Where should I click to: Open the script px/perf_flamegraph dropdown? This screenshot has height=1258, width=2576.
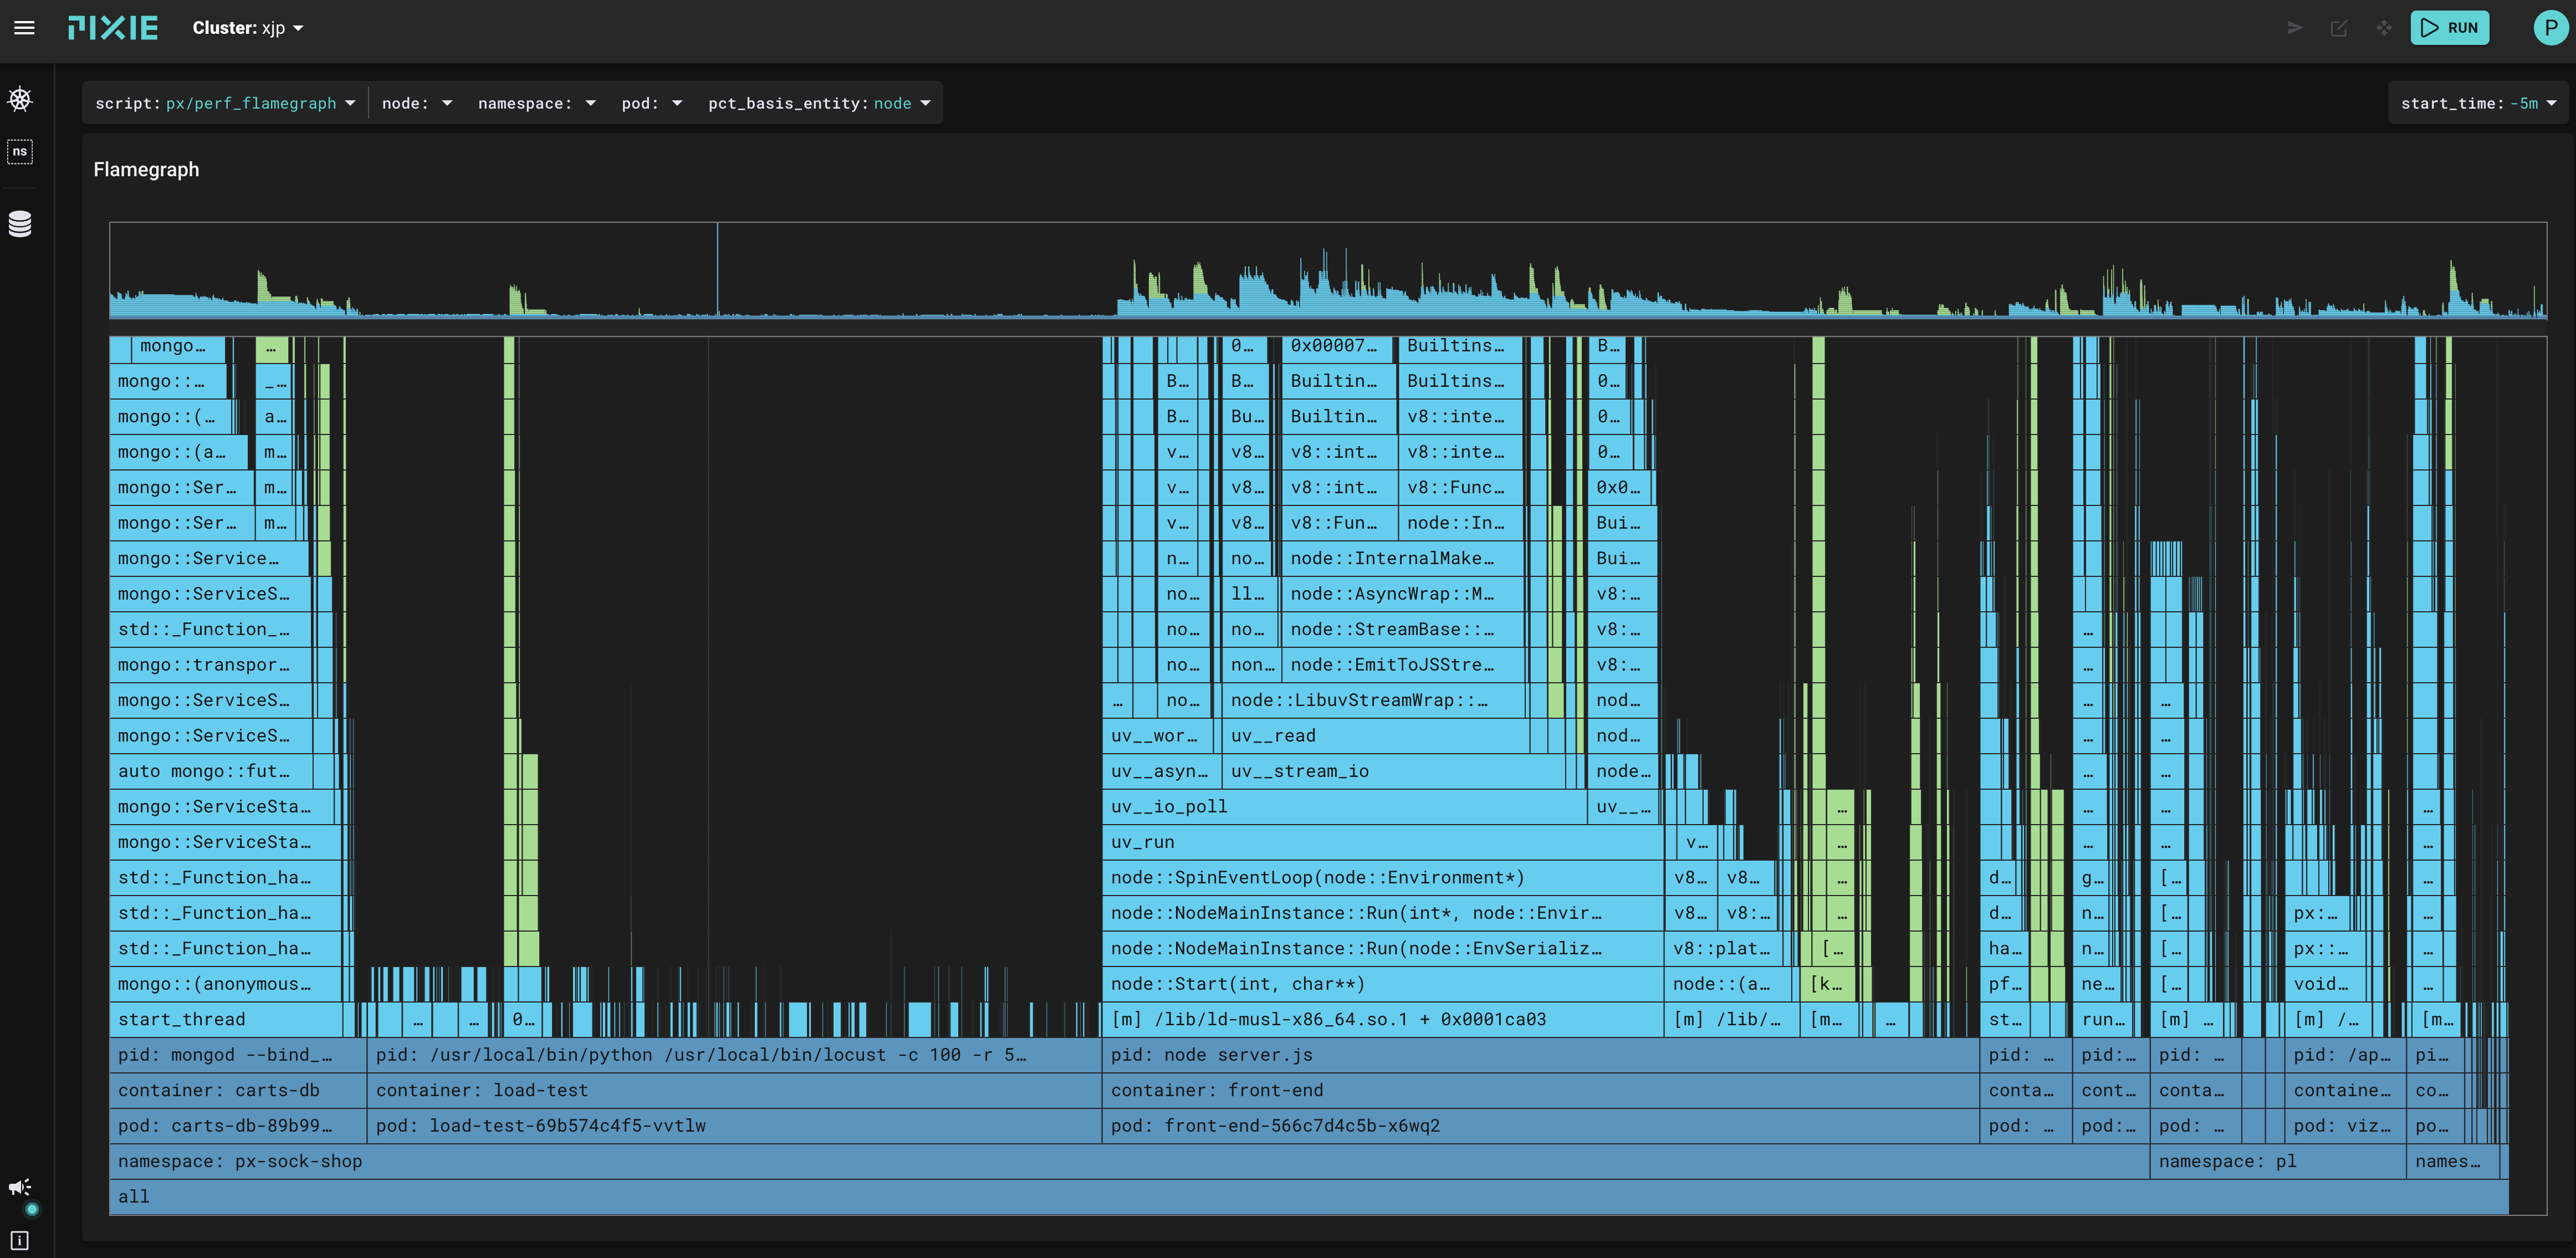tap(224, 103)
